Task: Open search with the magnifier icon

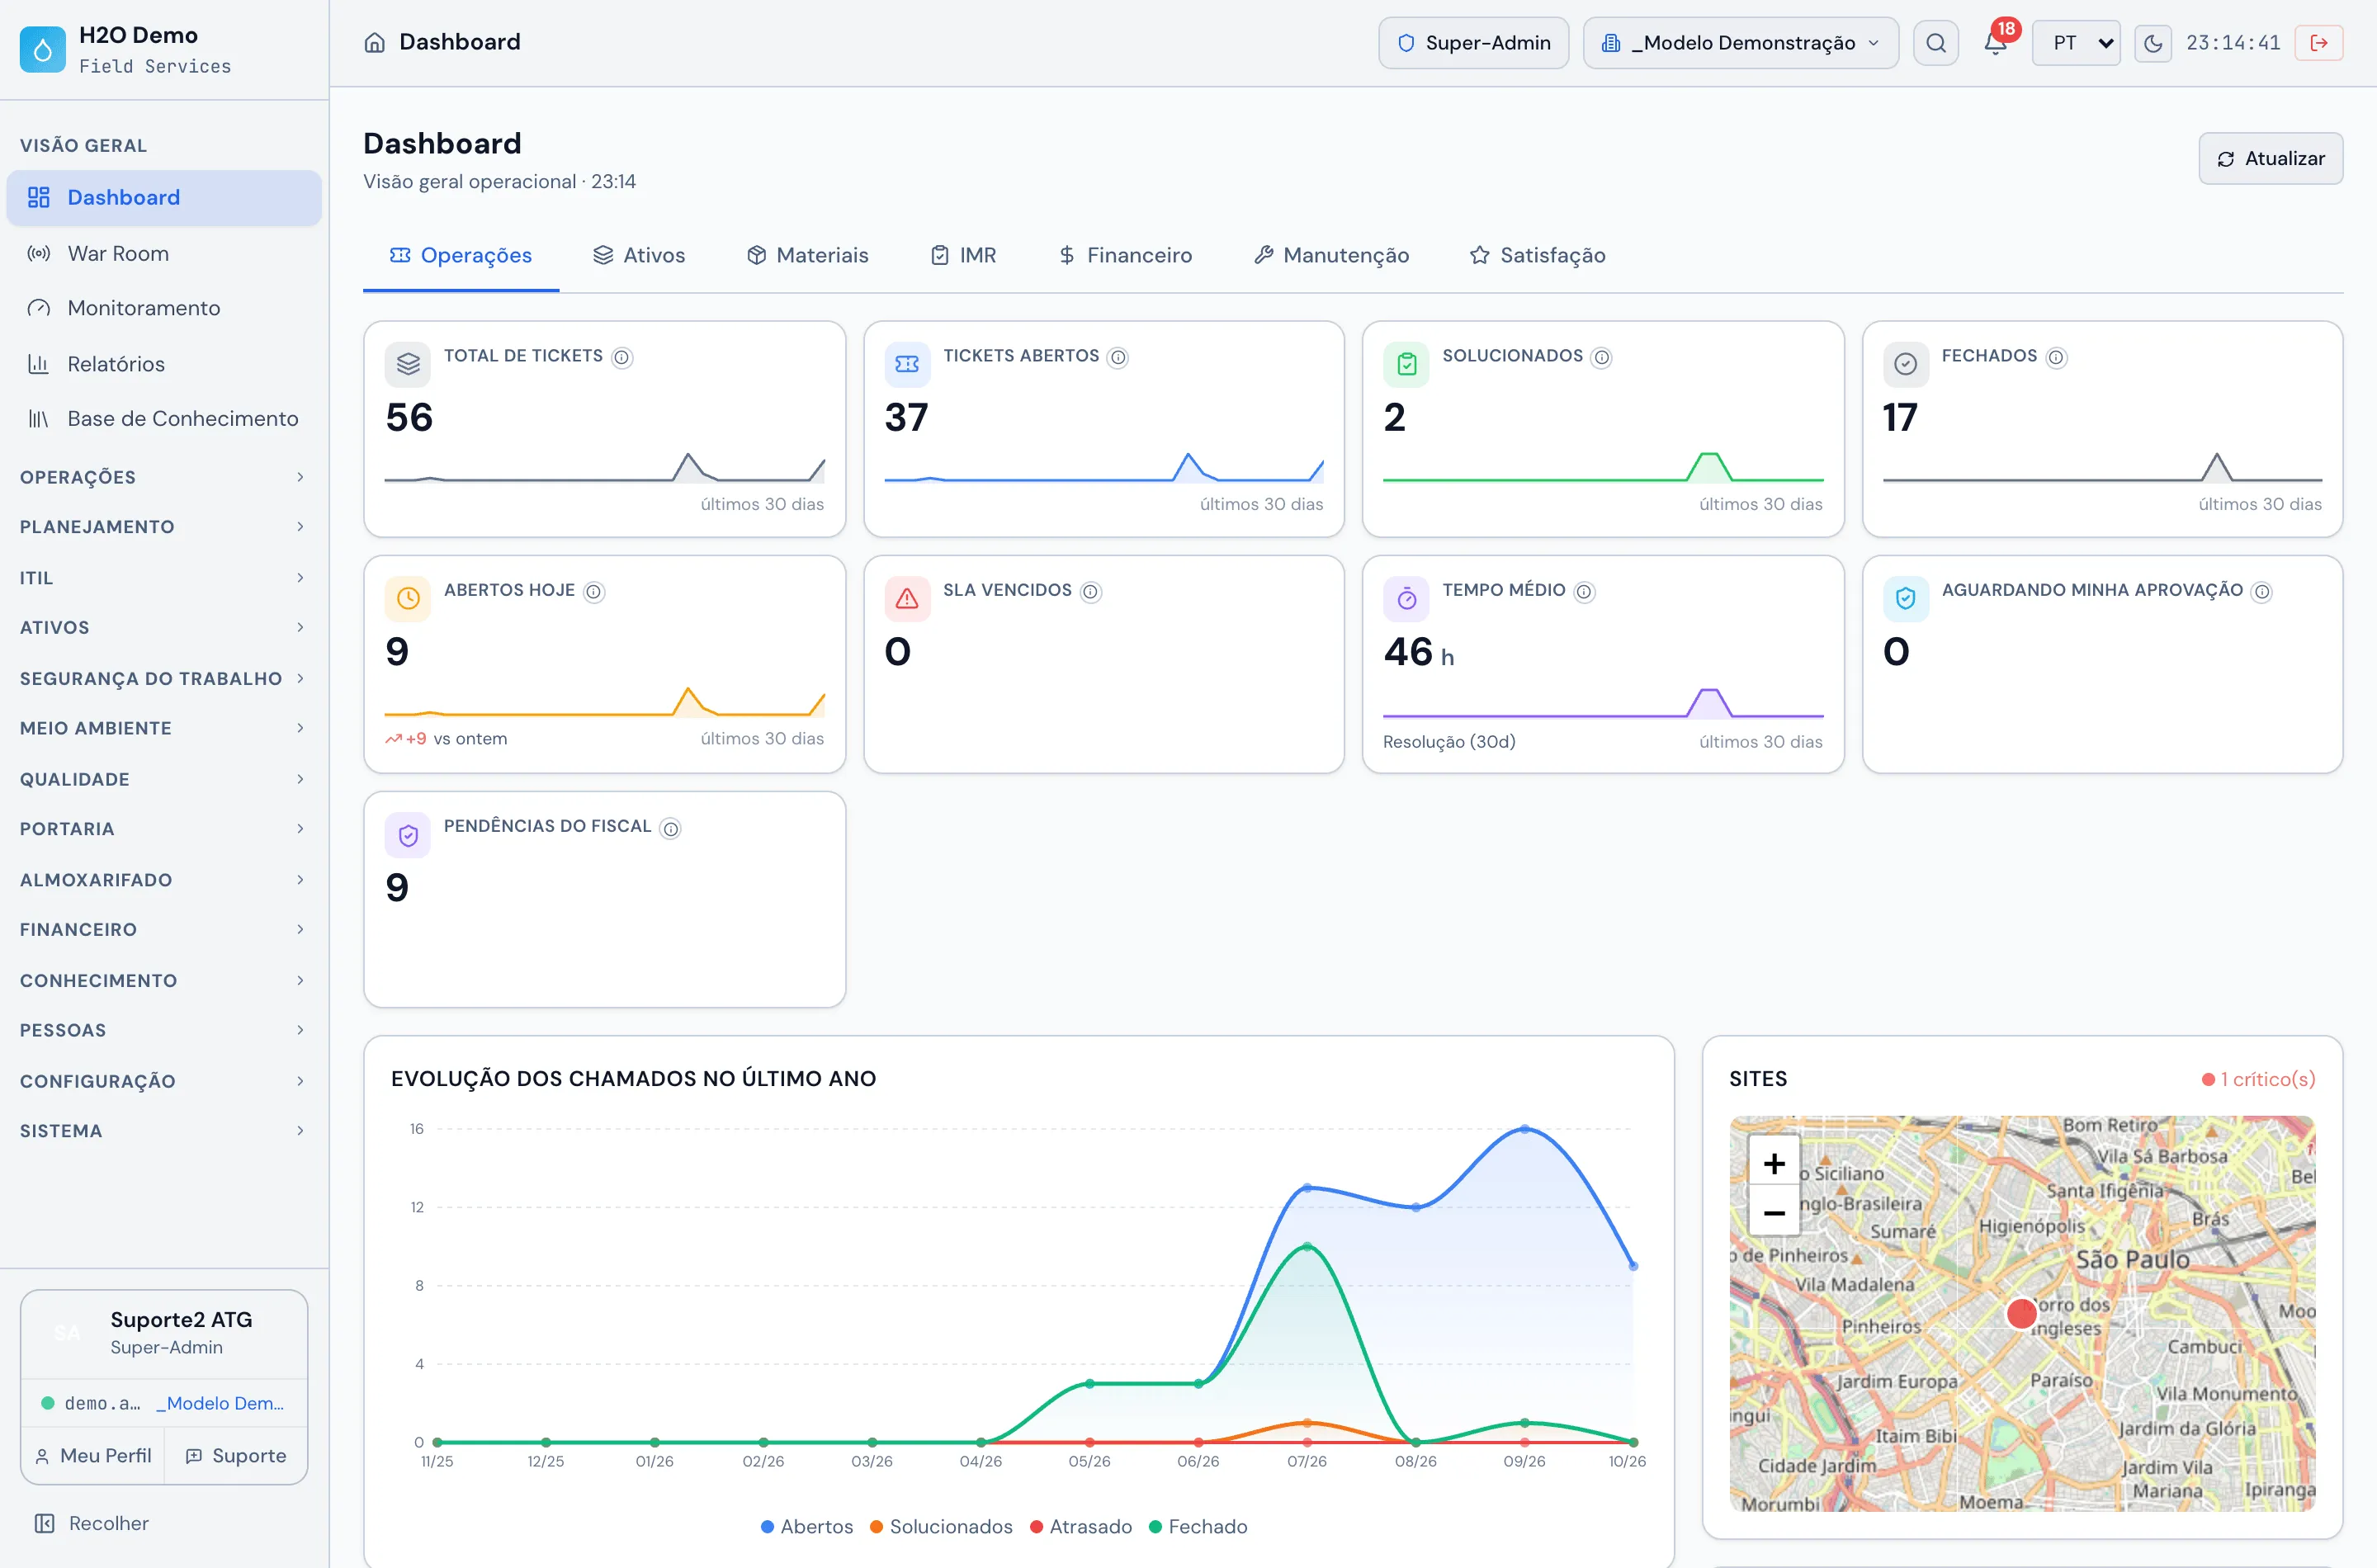Action: (1936, 42)
